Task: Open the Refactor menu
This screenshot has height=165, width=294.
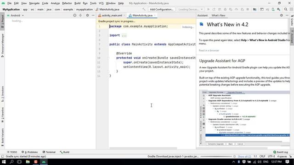Action: 67,3
